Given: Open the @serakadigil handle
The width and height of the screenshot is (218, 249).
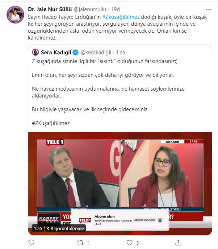Looking at the screenshot, I should click(x=96, y=53).
